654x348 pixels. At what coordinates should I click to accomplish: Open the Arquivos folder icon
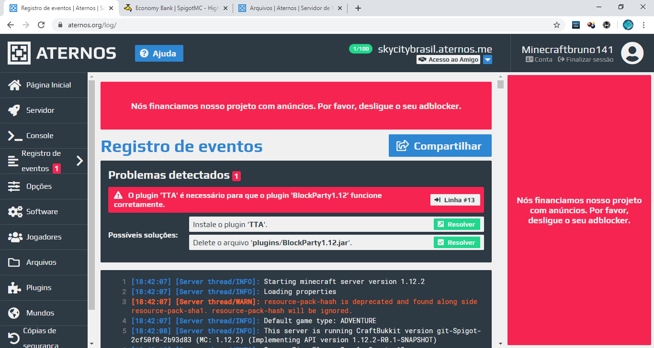14,262
